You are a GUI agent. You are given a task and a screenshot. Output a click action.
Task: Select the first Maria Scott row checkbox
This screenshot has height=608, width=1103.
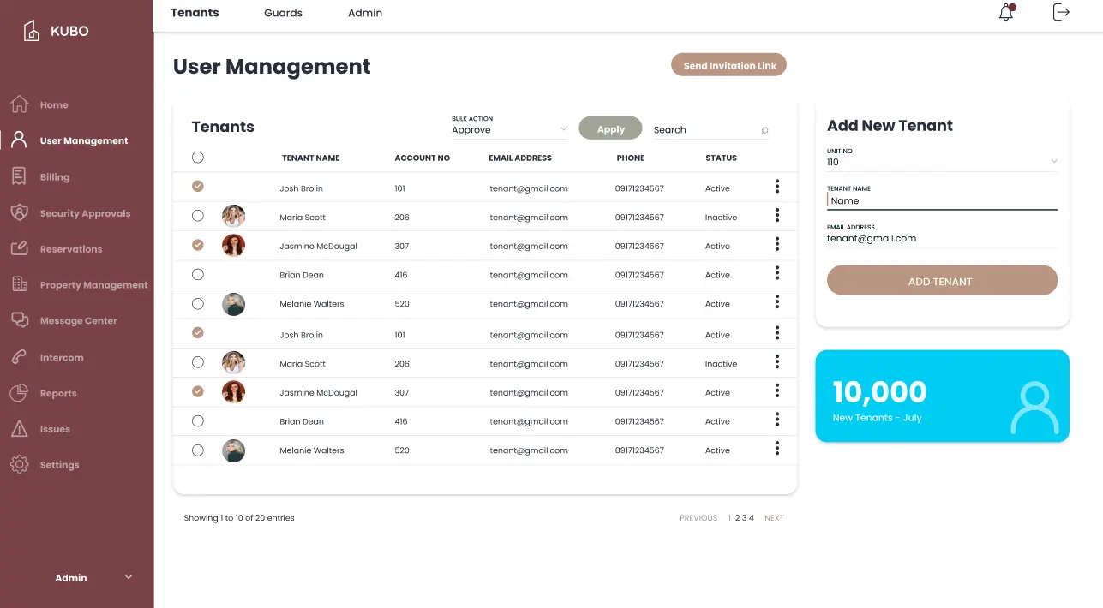(x=198, y=217)
